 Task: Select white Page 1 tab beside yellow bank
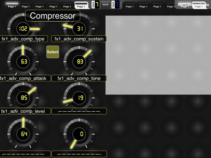pos(81,5)
